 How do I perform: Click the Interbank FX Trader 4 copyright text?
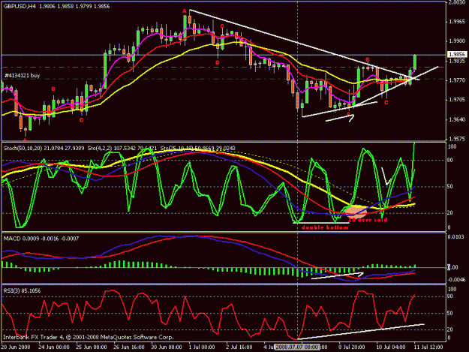89,337
